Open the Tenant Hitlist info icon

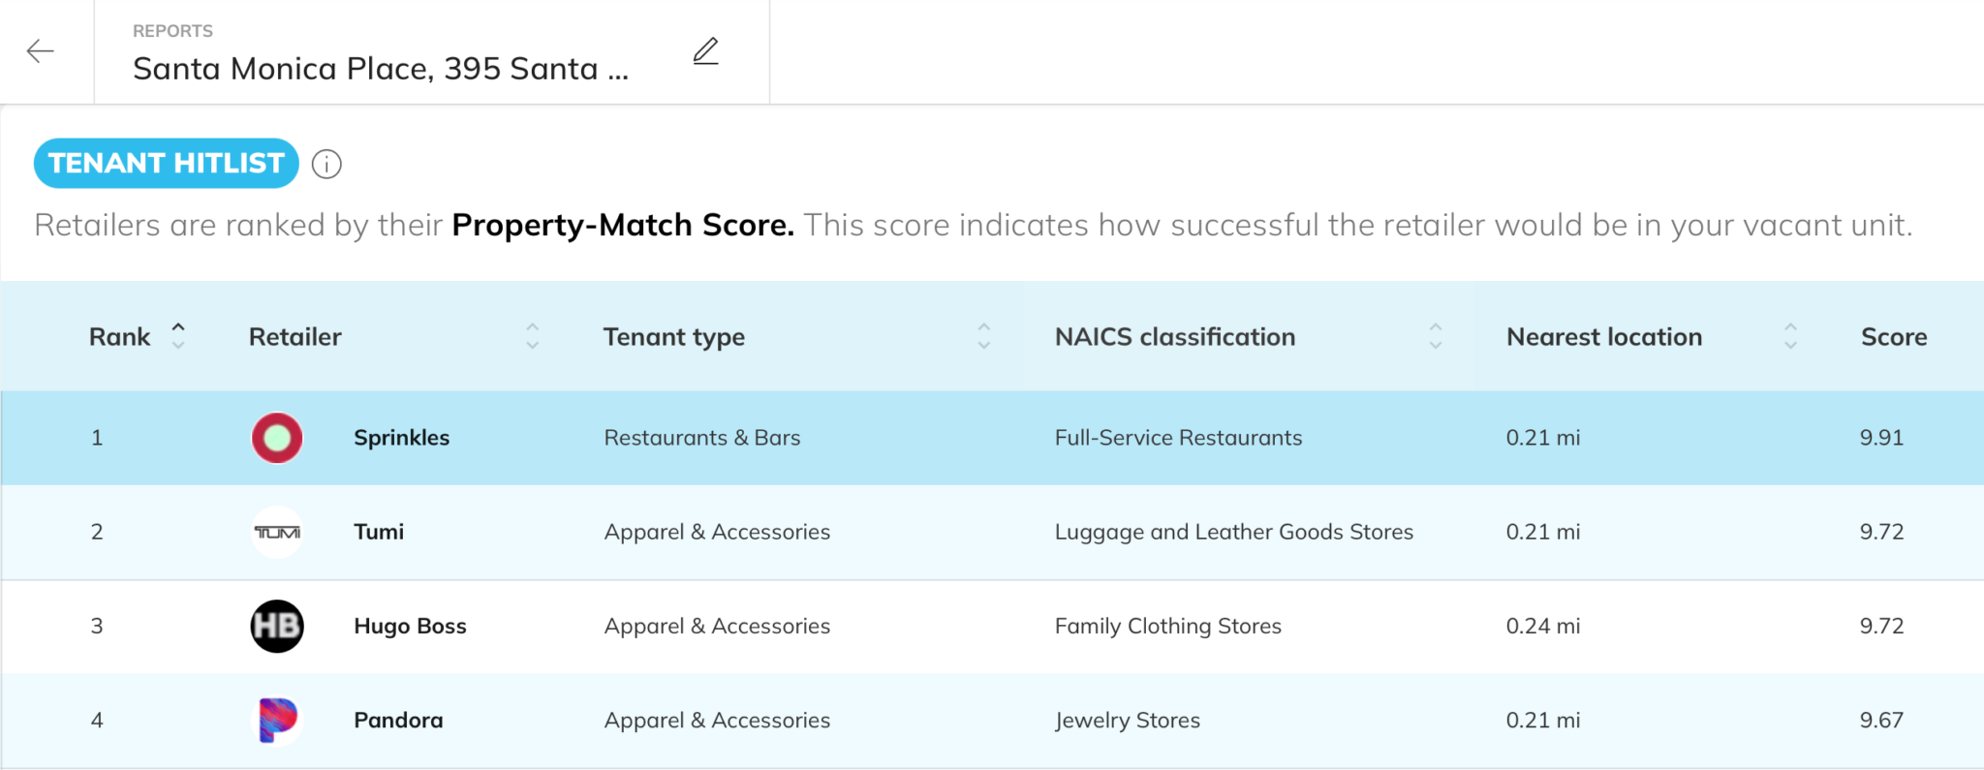[x=326, y=165]
